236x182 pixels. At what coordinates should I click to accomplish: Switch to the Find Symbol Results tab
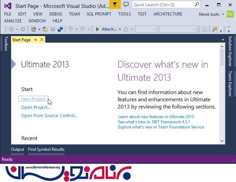click(46, 149)
